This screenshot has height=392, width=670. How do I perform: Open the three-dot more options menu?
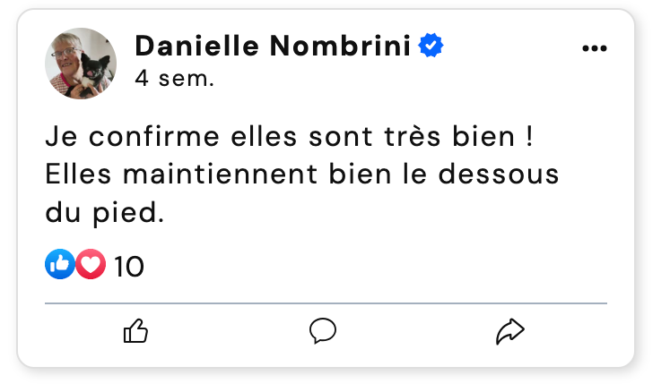[x=595, y=48]
